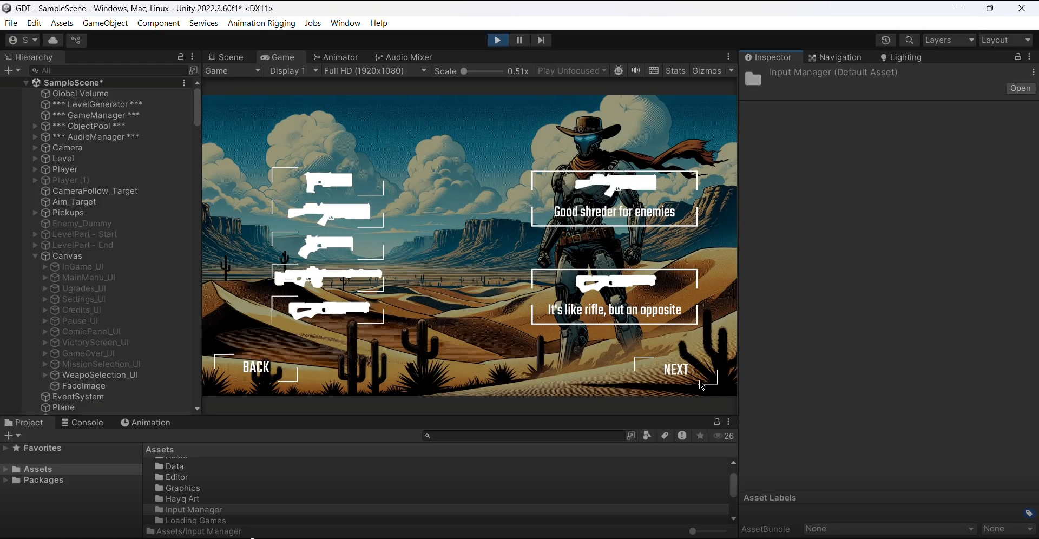Expand the Packages folder tree

click(x=6, y=481)
